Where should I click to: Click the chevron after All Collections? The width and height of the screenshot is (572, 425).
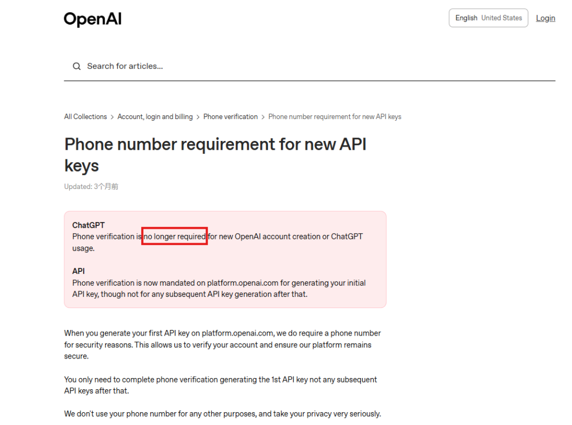(x=112, y=117)
